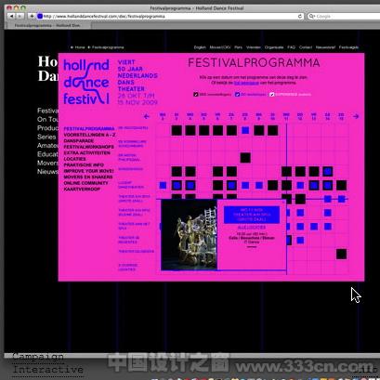This screenshot has height=380, width=380.
Task: Open the dance performance photo thumbnail
Action: [190, 235]
